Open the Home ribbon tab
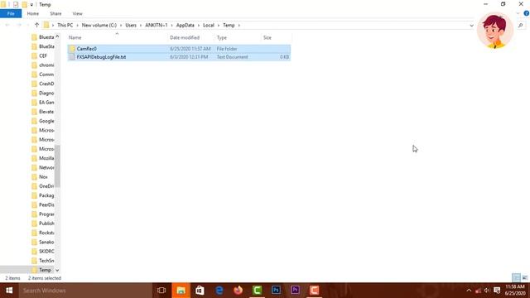The width and height of the screenshot is (530, 298). pyautogui.click(x=33, y=13)
